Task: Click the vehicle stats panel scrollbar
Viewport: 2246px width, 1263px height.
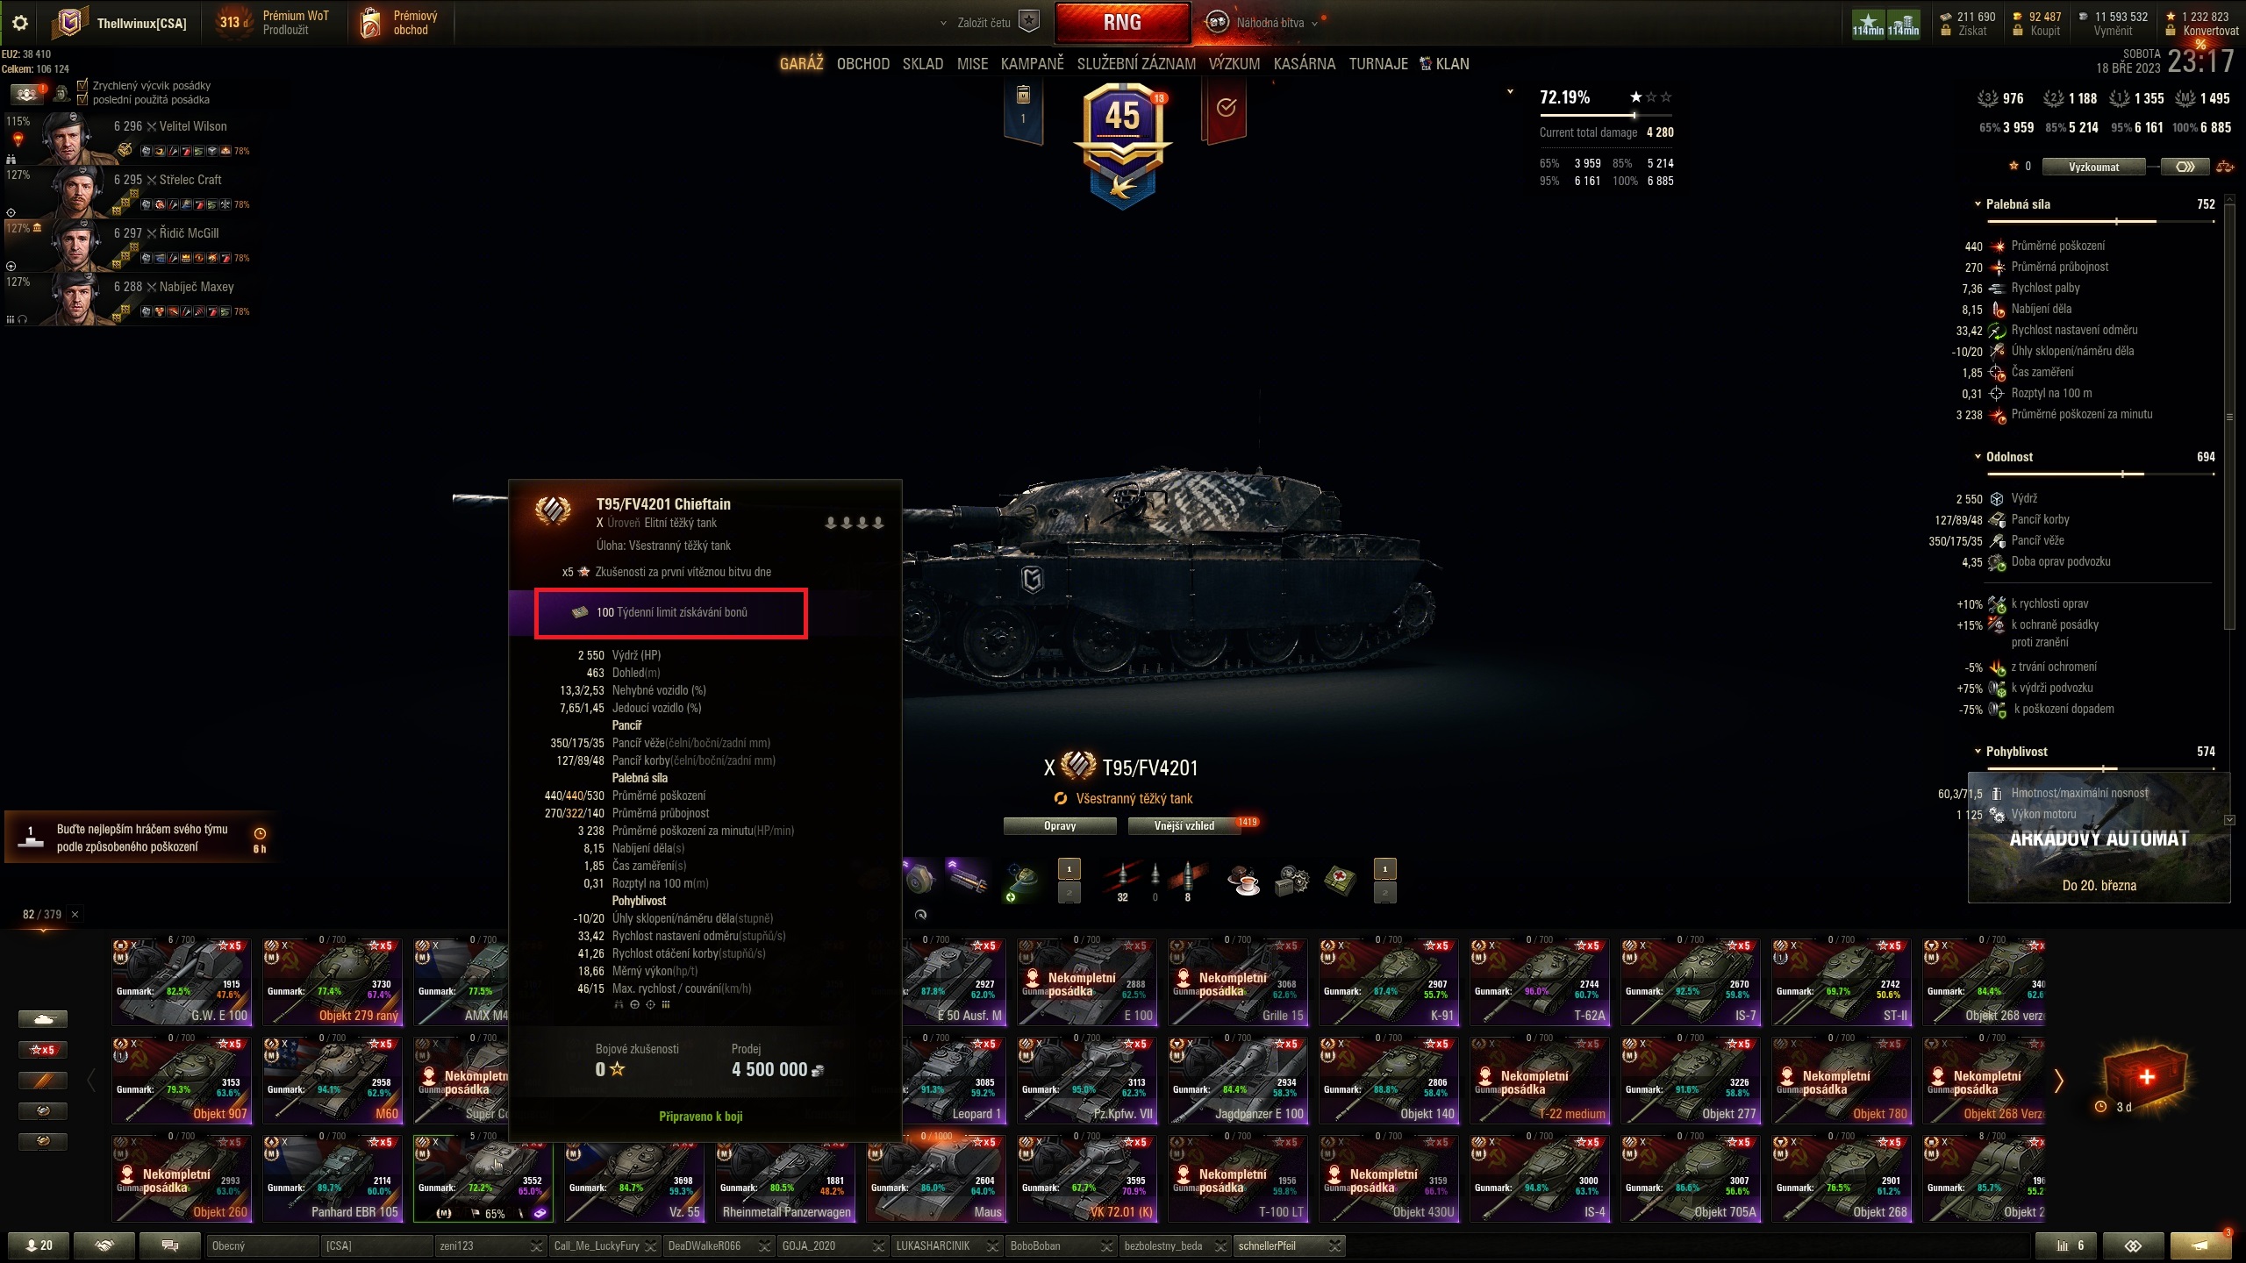Action: [x=2229, y=412]
